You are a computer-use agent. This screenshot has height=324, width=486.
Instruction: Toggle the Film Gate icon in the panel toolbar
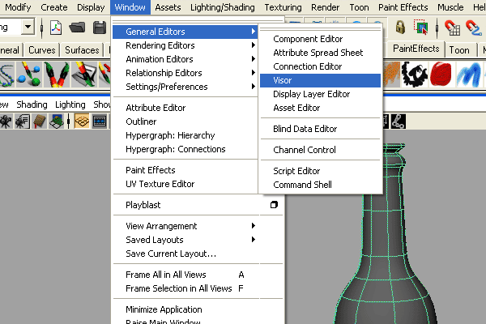click(100, 122)
